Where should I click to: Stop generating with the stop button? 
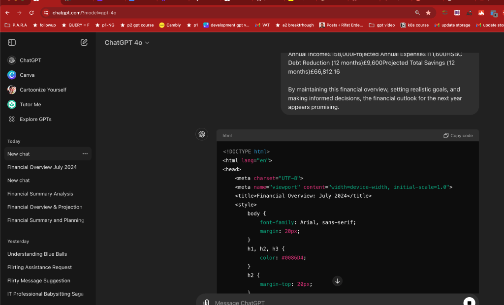pos(469,302)
